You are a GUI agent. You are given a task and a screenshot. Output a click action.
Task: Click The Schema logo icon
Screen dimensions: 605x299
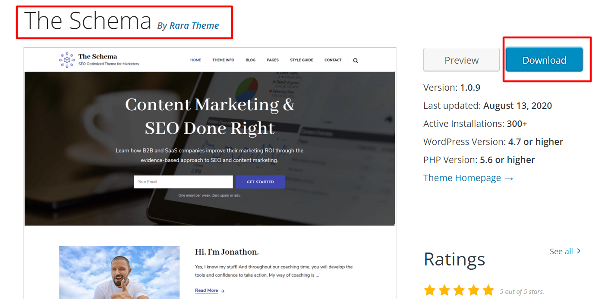(x=67, y=60)
